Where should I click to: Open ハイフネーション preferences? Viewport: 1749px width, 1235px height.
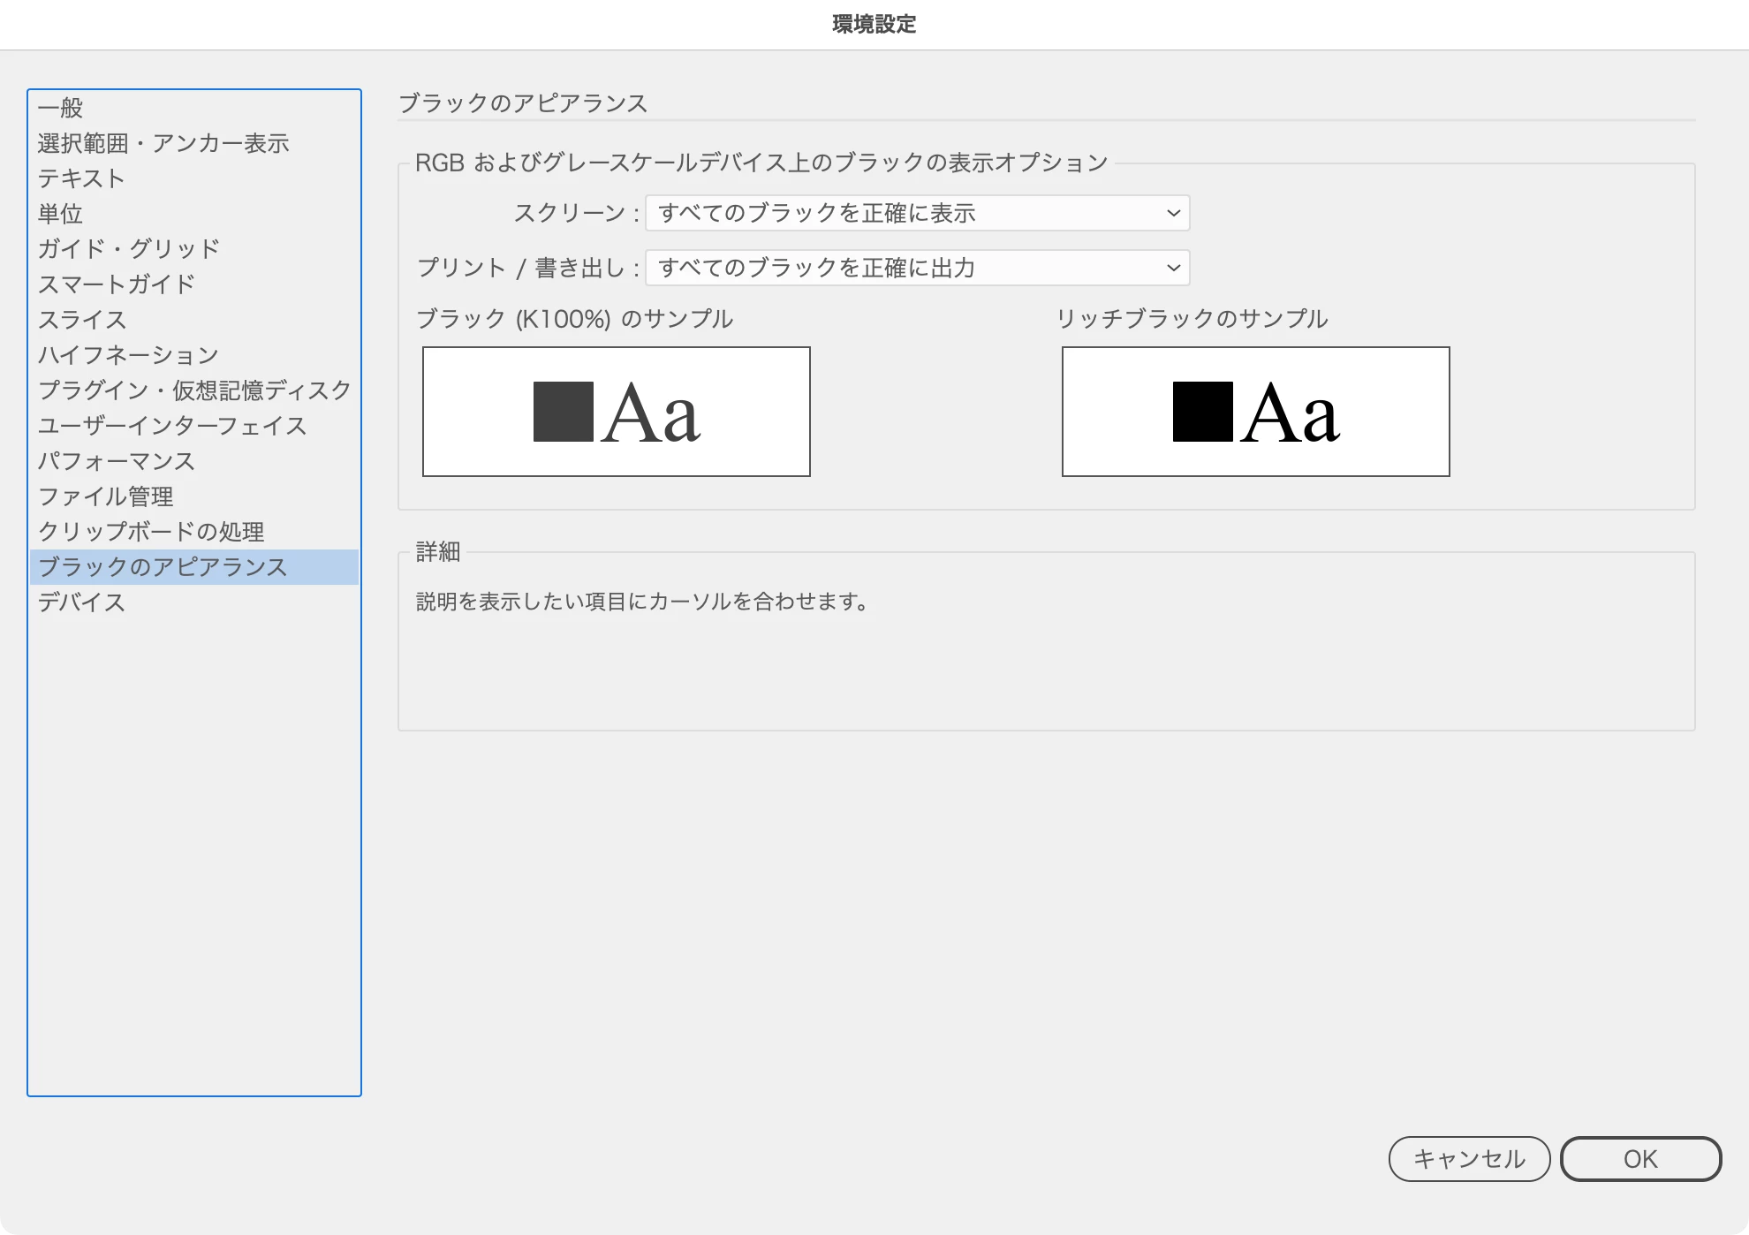point(129,355)
